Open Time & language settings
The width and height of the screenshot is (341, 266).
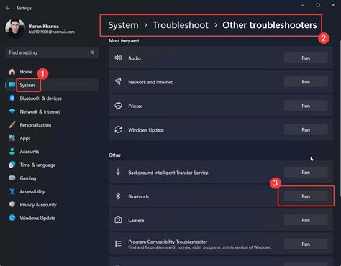point(52,165)
